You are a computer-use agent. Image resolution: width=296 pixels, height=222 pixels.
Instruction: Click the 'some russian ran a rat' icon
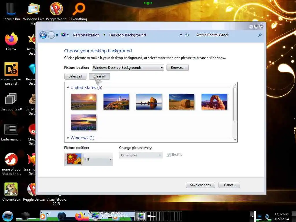[11, 74]
